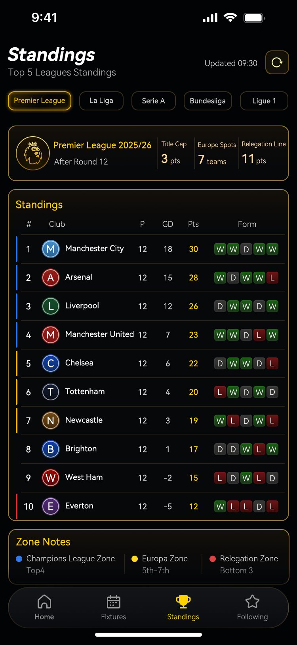The width and height of the screenshot is (297, 645).
Task: Open Following star icon
Action: pyautogui.click(x=252, y=602)
